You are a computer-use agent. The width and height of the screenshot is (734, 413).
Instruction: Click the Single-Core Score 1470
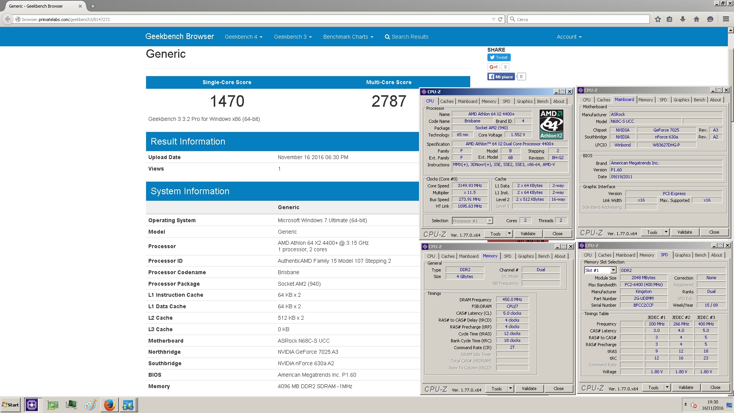(227, 101)
